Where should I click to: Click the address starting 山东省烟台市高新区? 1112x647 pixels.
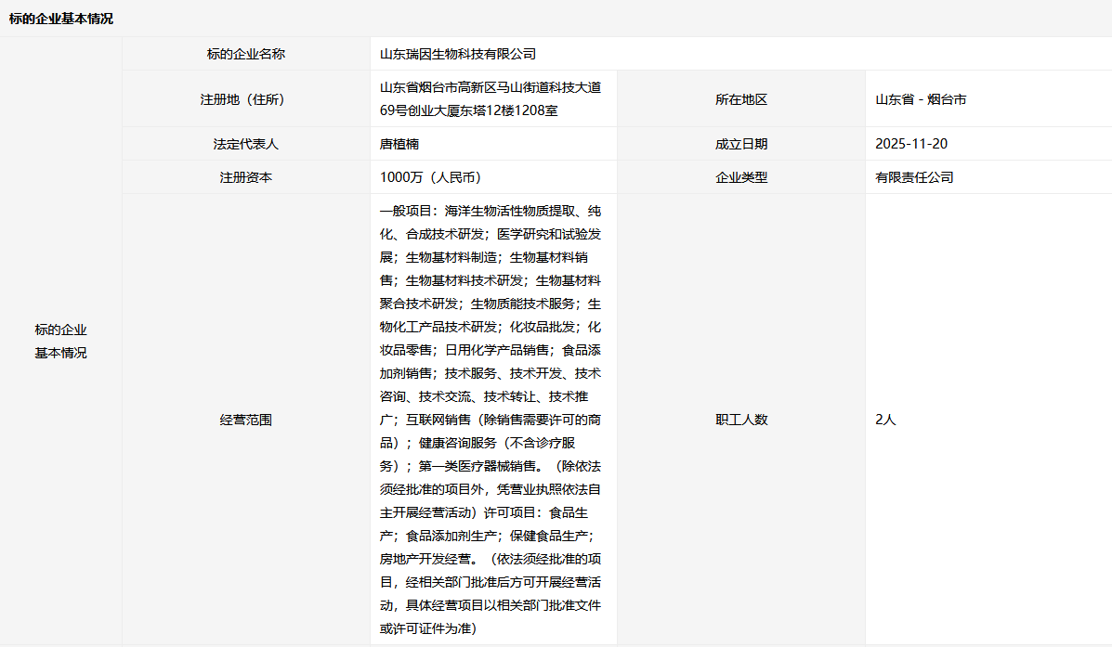click(491, 99)
